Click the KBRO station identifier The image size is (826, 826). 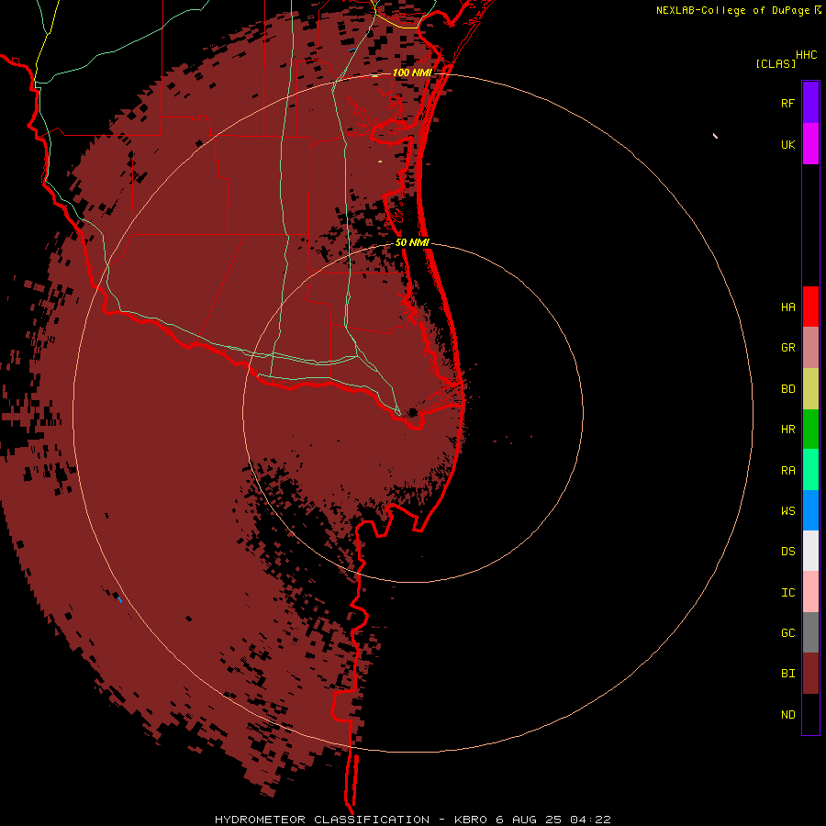(472, 820)
